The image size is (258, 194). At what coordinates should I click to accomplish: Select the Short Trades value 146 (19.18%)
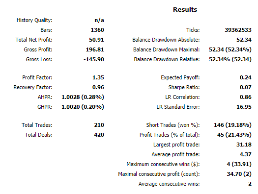click(232, 125)
